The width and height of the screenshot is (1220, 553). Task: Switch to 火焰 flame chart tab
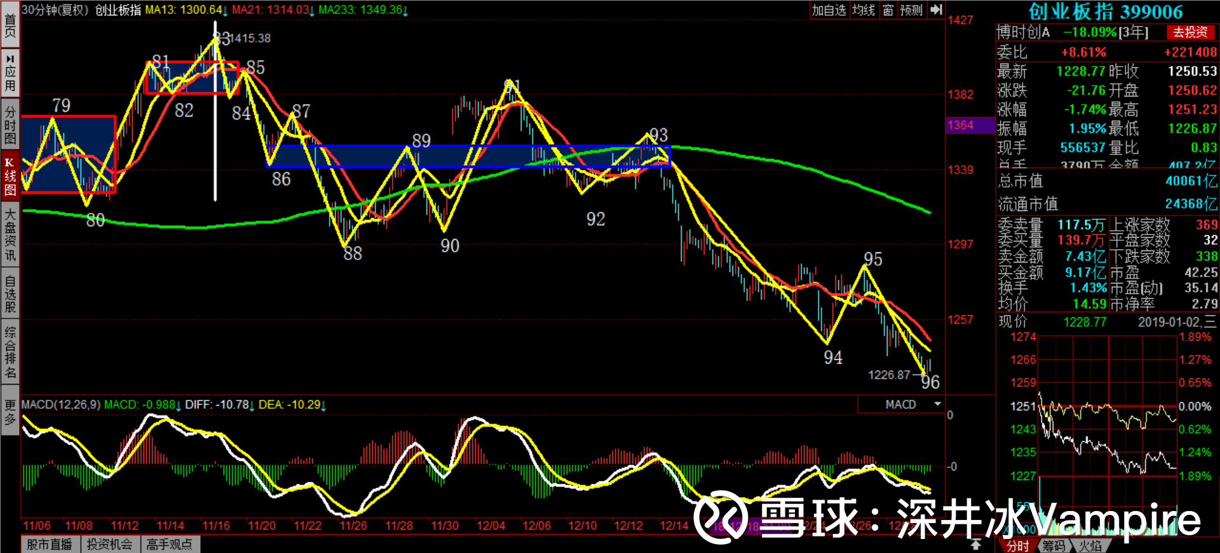pos(1090,545)
